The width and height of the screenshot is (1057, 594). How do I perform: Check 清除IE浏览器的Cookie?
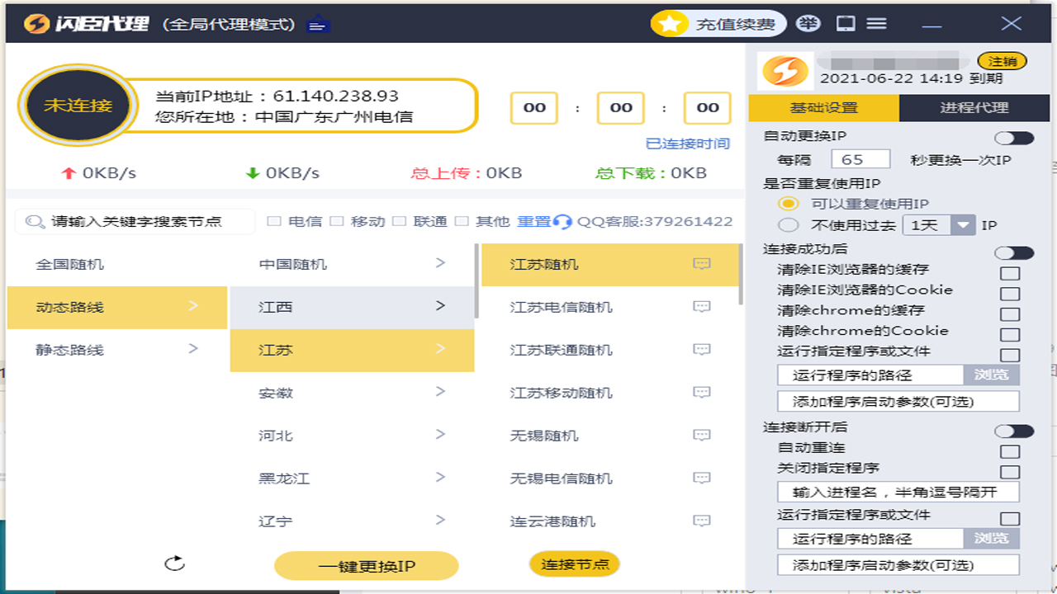pos(1010,294)
